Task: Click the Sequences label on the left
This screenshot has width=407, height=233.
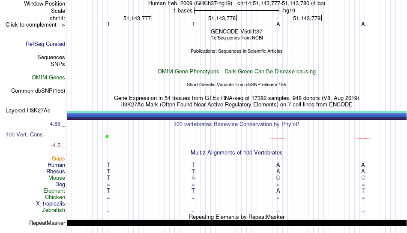Action: [51, 57]
